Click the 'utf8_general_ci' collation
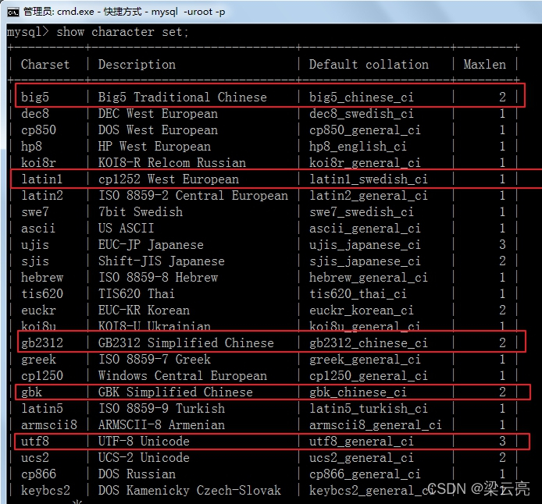The width and height of the screenshot is (542, 504). pyautogui.click(x=362, y=442)
